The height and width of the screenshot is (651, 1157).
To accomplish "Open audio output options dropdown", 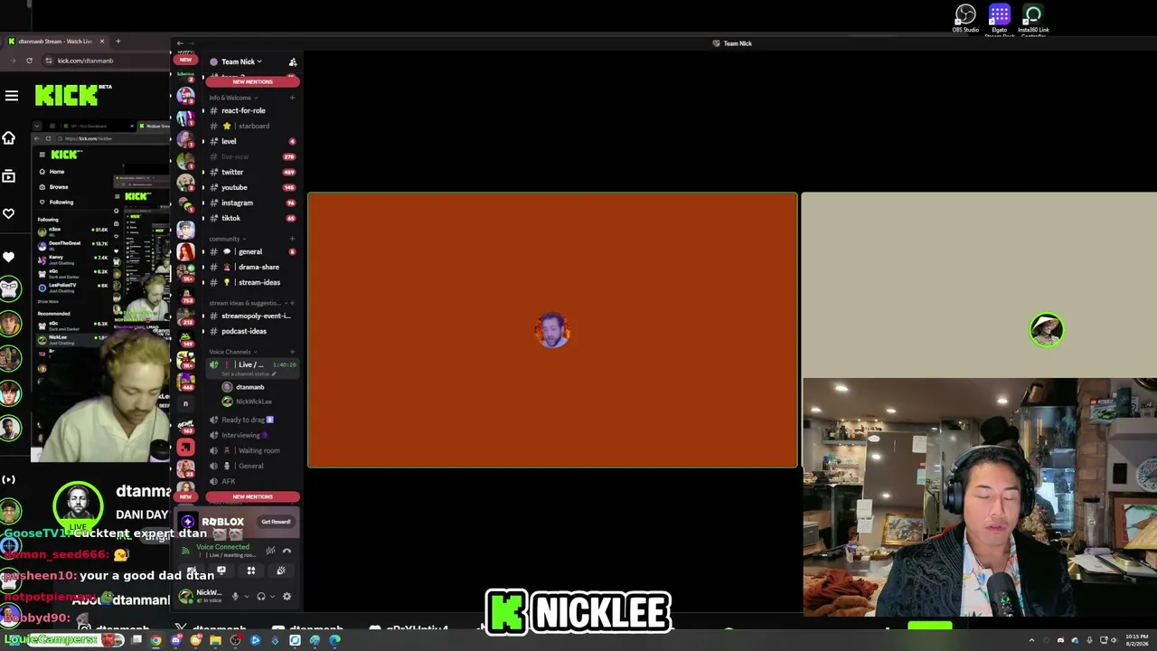I will [272, 596].
